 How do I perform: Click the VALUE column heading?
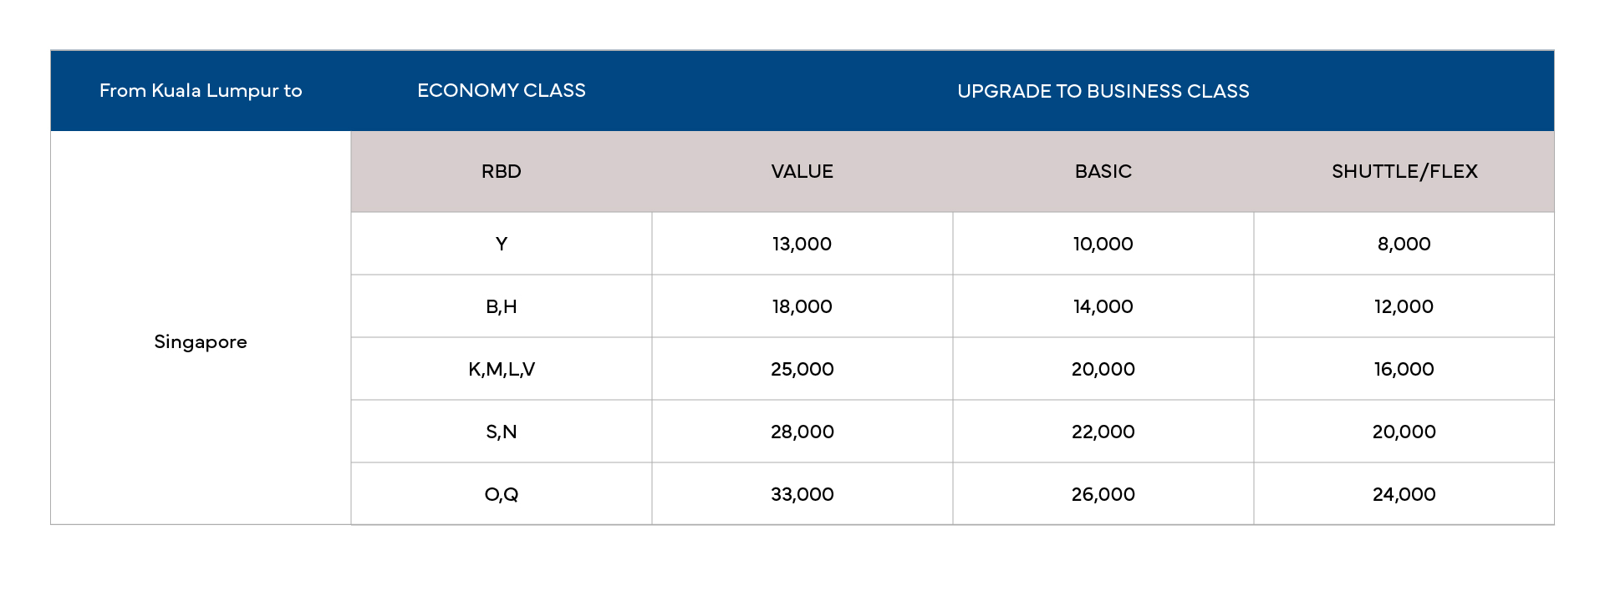802,171
